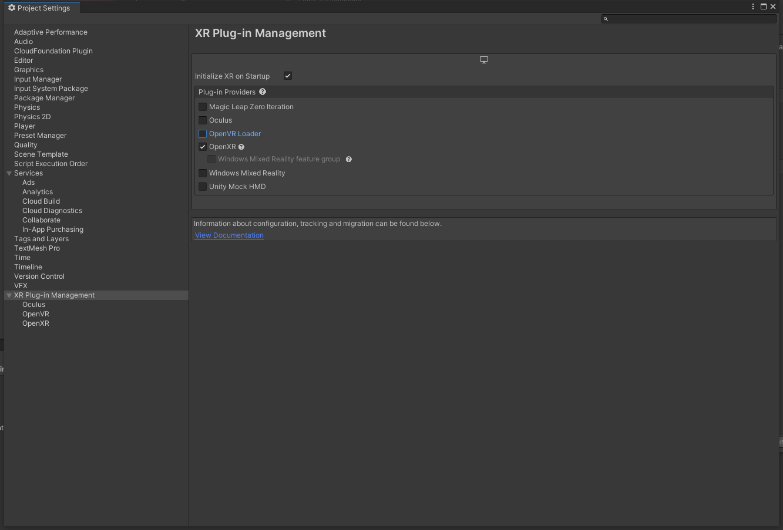Open the View Documentation link

click(x=229, y=235)
